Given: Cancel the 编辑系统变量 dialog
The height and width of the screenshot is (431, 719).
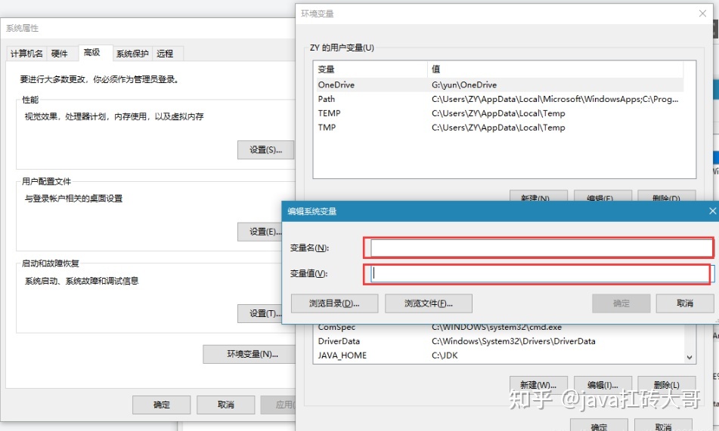Looking at the screenshot, I should 685,303.
